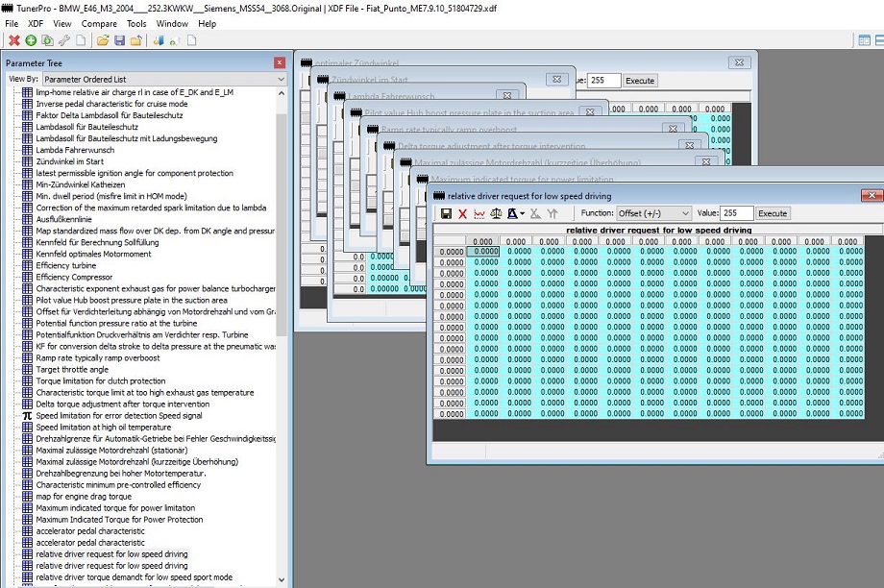
Task: Open the Function Offset (+/-) dropdown
Action: pyautogui.click(x=654, y=213)
